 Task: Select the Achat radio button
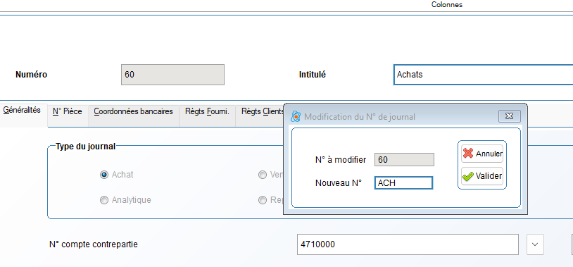tap(104, 175)
